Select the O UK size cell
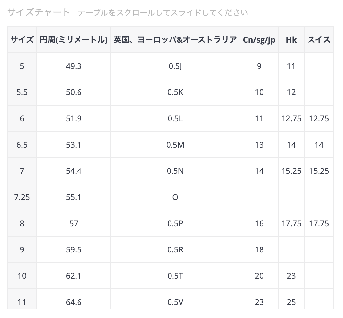This screenshot has height=318, width=343. click(175, 197)
